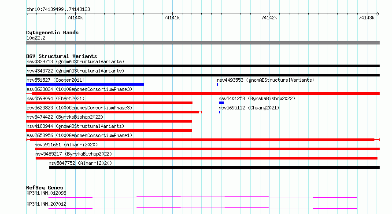The width and height of the screenshot is (392, 214).
Task: Click the magenta AP3M1 NM_012095 transcript line
Action: coord(203,197)
